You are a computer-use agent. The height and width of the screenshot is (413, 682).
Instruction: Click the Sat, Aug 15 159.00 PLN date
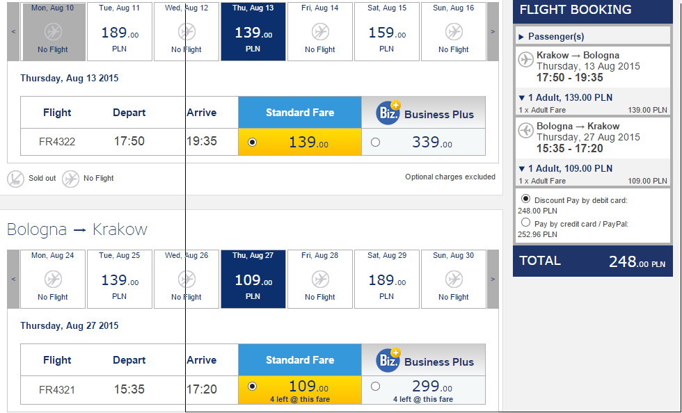[387, 31]
